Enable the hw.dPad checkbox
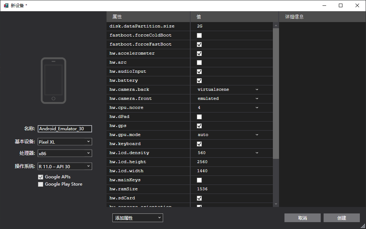Screen dimensions: 366x229 (199, 116)
